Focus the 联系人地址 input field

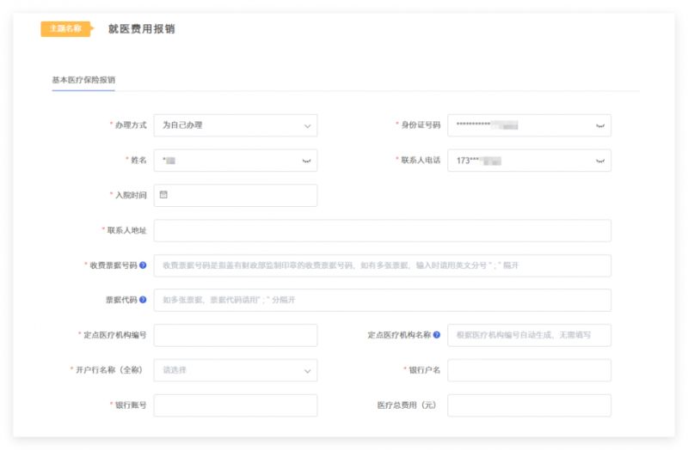pos(382,230)
